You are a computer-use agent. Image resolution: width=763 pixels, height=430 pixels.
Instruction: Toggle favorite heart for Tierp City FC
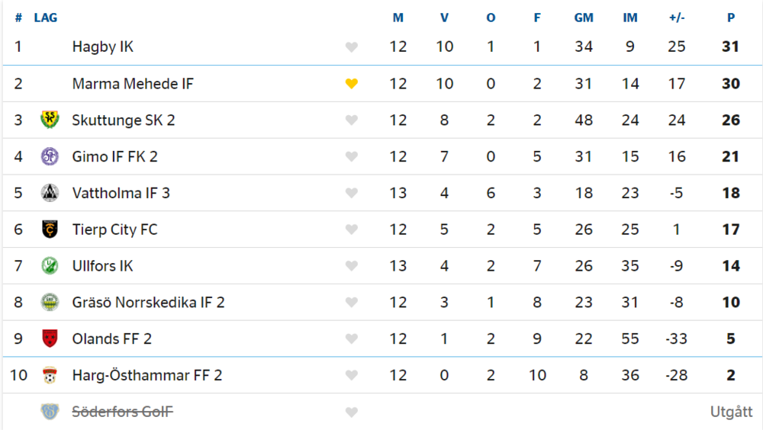coord(351,229)
